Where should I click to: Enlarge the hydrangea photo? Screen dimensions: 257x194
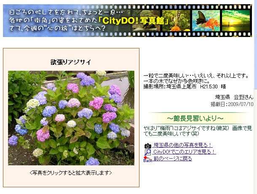[x=71, y=118]
